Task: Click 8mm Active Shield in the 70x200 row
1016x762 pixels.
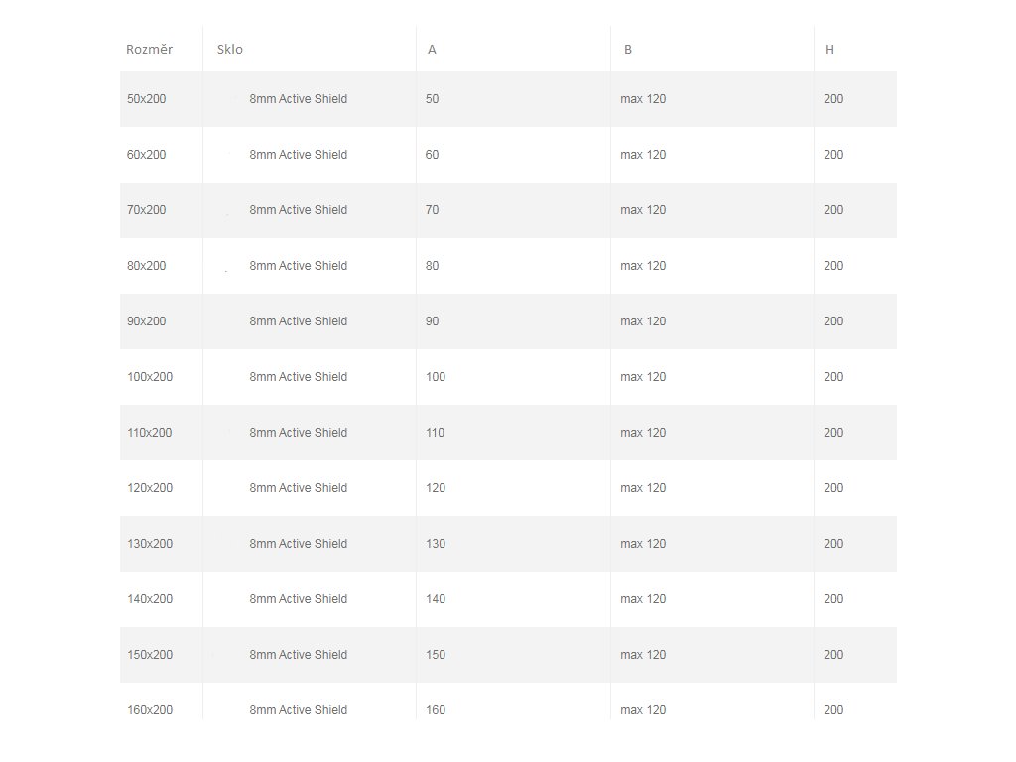Action: 298,210
